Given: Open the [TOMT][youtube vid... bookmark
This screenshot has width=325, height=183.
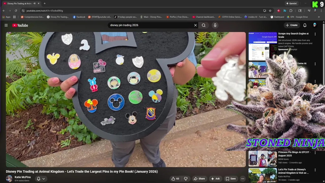Looking at the screenshot, I should (x=100, y=17).
